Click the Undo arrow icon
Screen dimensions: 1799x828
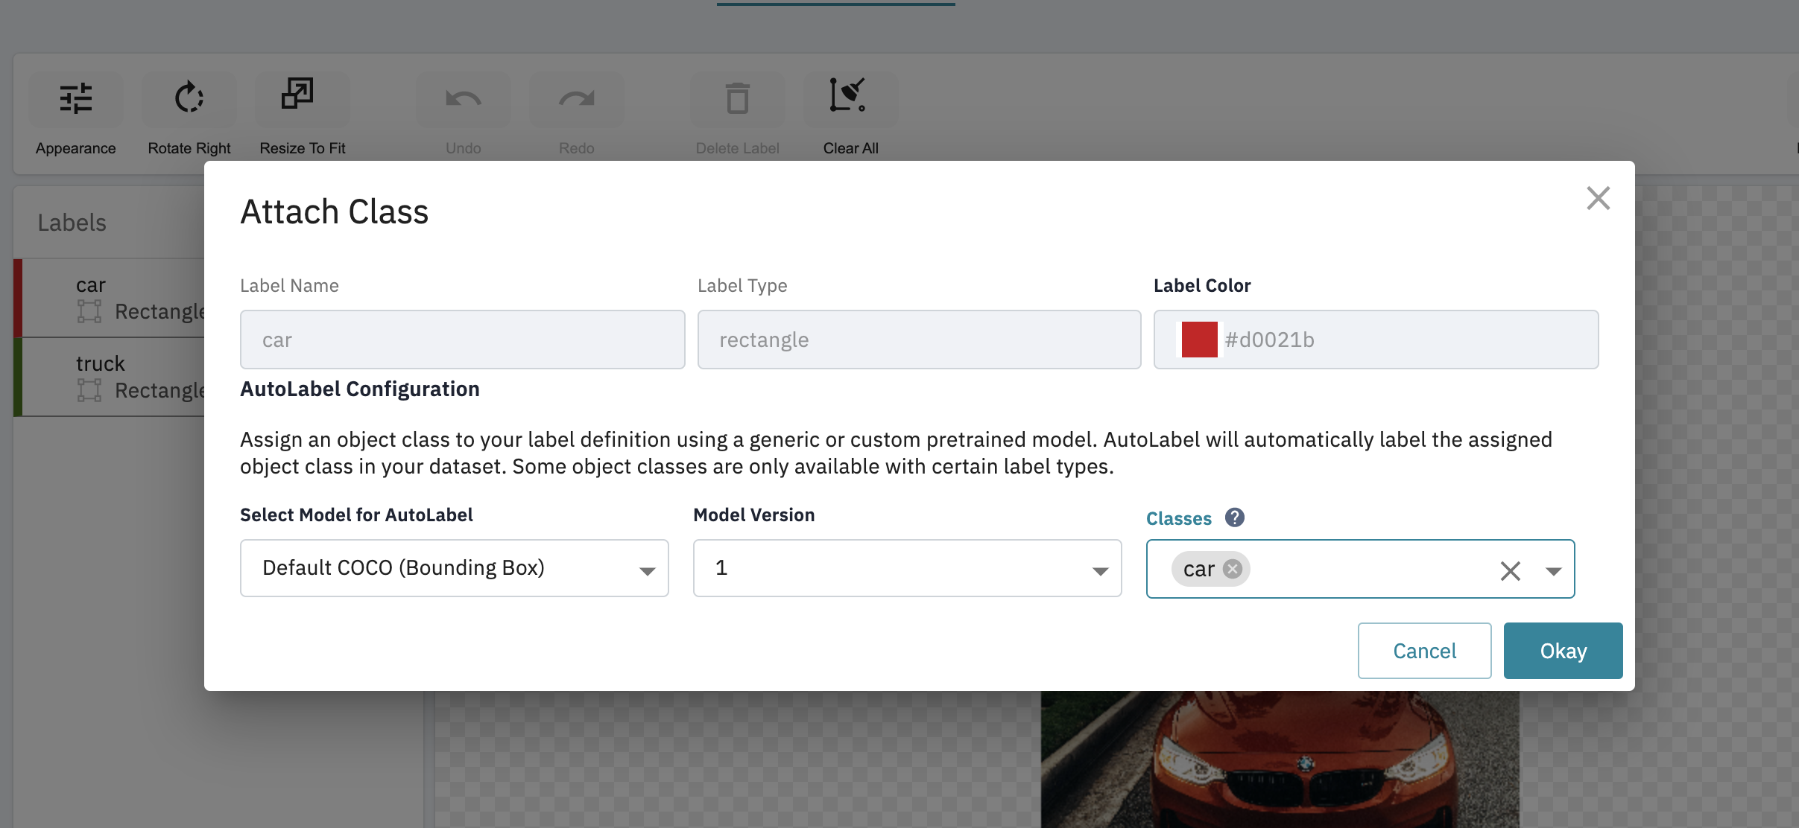coord(464,98)
